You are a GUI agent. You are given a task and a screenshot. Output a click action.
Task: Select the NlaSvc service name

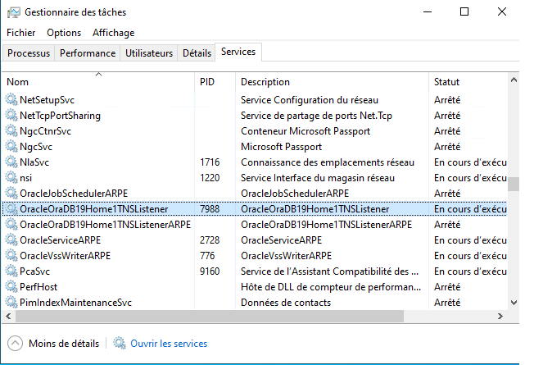pos(34,162)
